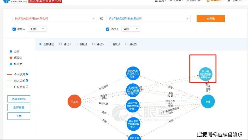This screenshot has width=248, height=140.
Task: Click the 和 text between company inputs
Action: click(x=102, y=18)
